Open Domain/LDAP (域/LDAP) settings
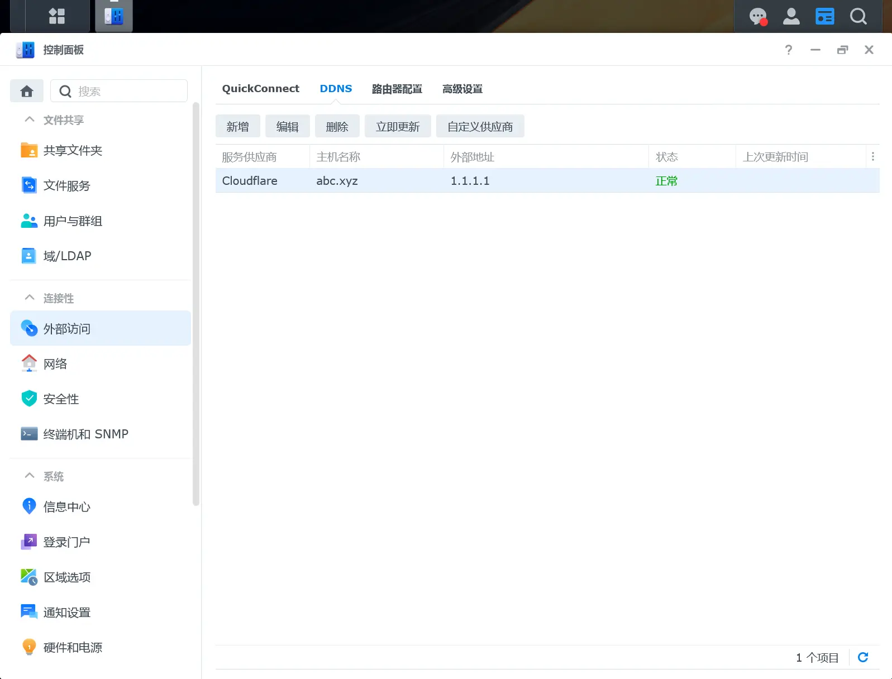This screenshot has height=679, width=892. [x=101, y=256]
